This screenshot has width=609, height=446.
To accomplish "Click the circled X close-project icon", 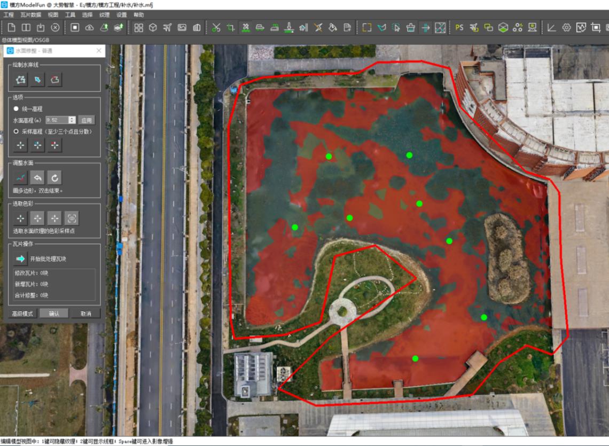I will (x=56, y=28).
